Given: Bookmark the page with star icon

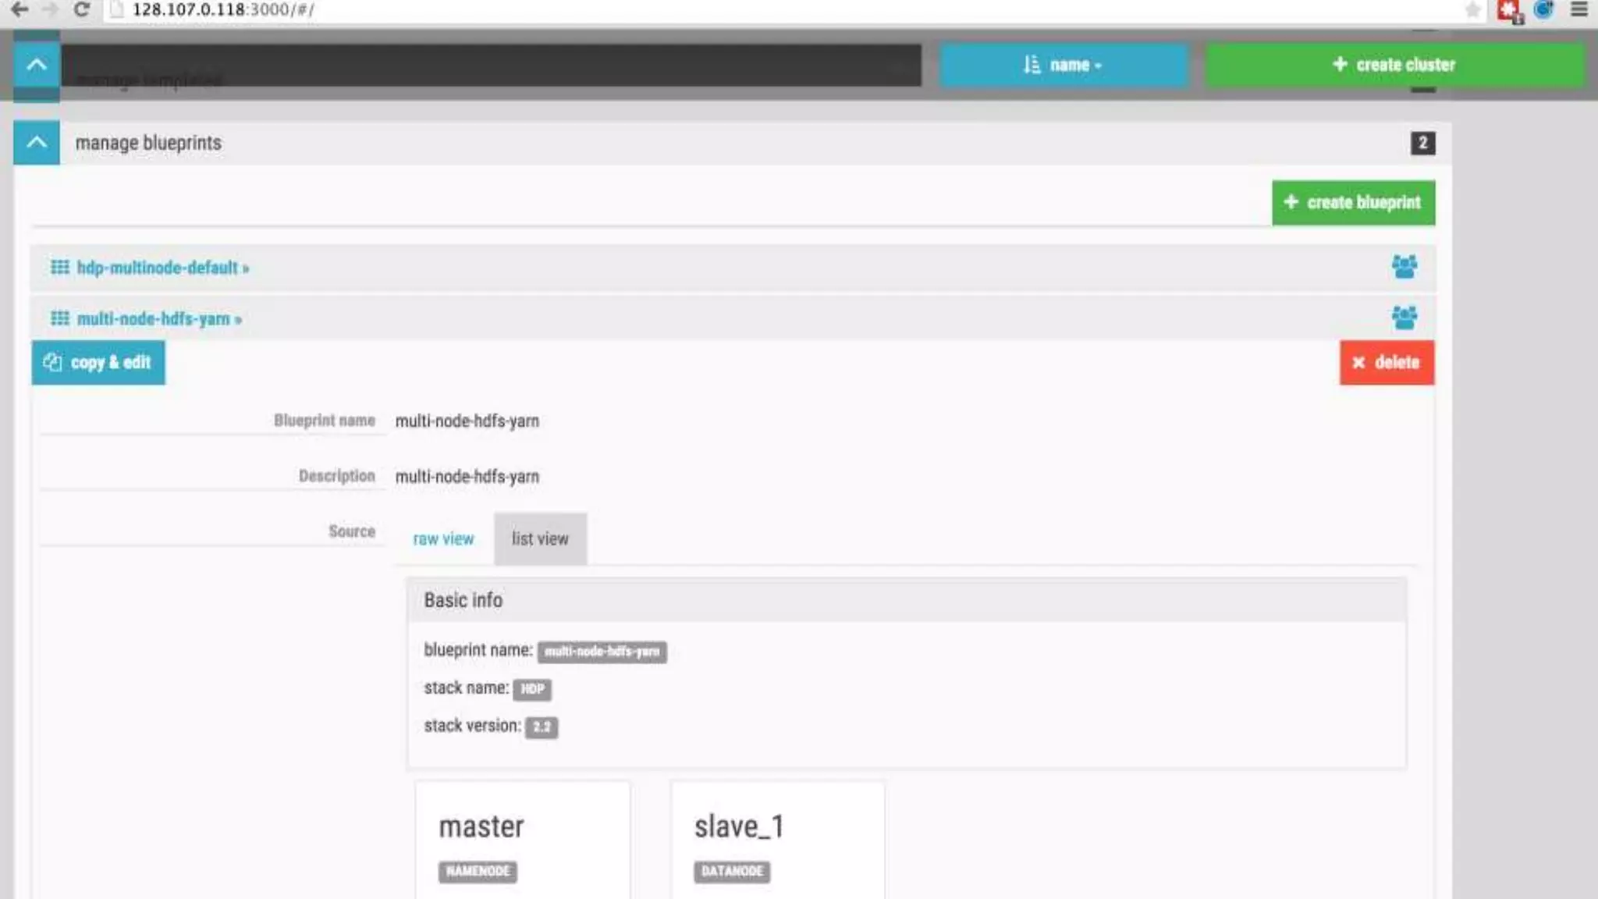Looking at the screenshot, I should 1472,9.
